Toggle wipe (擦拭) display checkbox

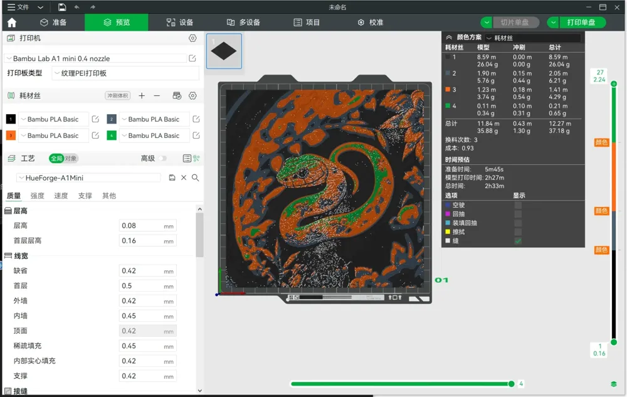tap(518, 232)
